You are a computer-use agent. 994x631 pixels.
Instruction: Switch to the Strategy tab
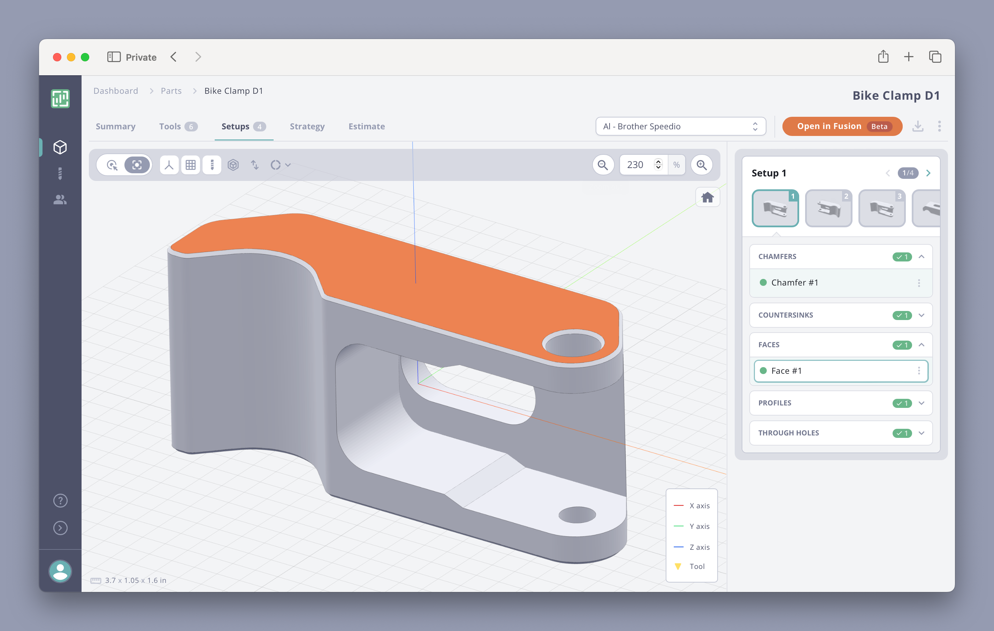[x=307, y=126]
